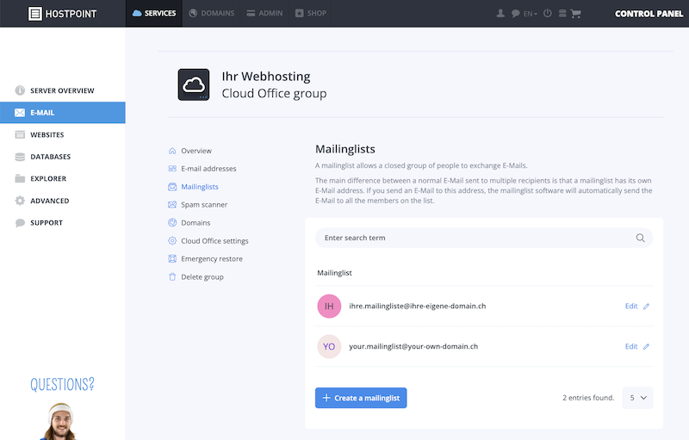Click the Mailinglist column header

334,273
